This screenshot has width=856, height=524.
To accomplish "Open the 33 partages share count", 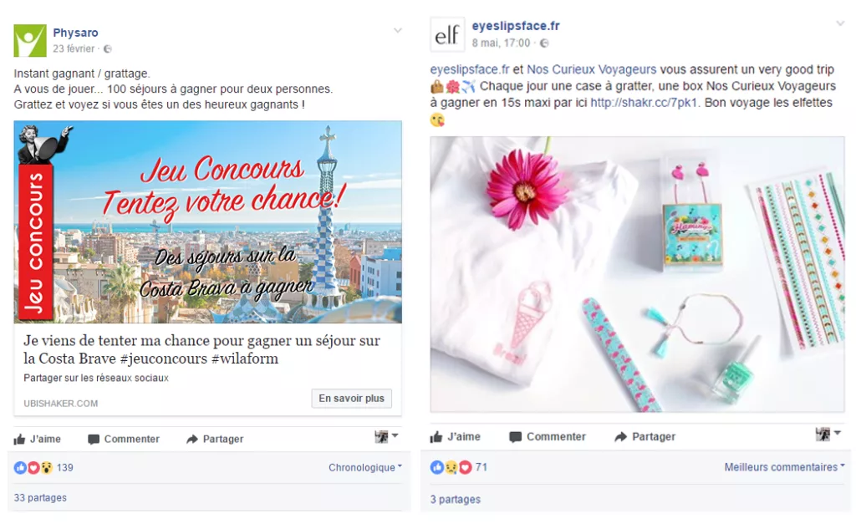I will coord(40,498).
